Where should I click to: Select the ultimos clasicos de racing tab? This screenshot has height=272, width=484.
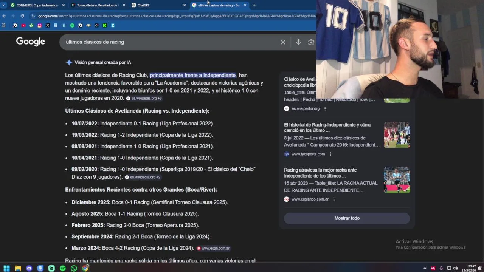[x=219, y=5]
